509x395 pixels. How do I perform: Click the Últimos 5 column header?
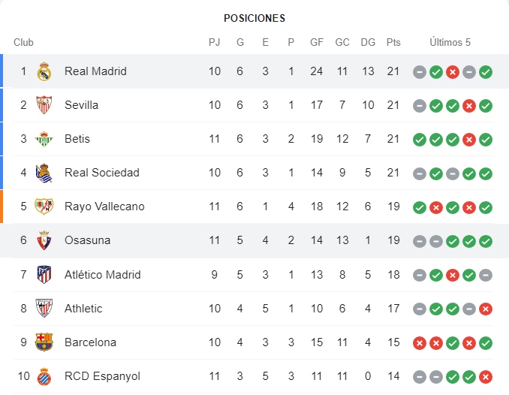tap(450, 43)
